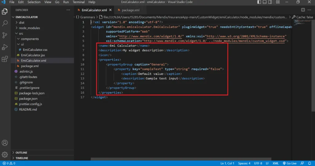Open the Go menu
315x166 pixels.
click(x=57, y=2)
